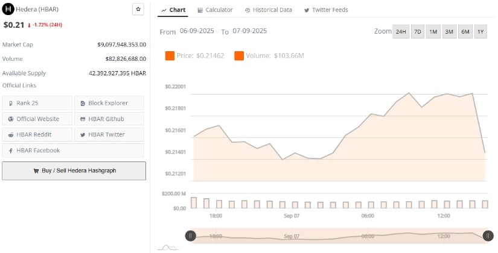The image size is (498, 253).
Task: Set chart zoom to 24H
Action: 401,31
